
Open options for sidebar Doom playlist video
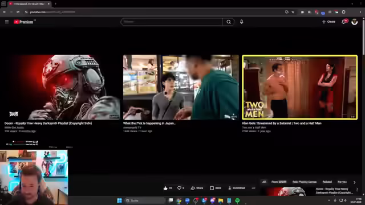point(357,190)
